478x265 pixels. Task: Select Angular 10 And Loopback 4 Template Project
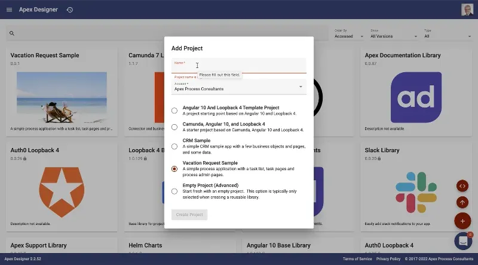tap(174, 110)
